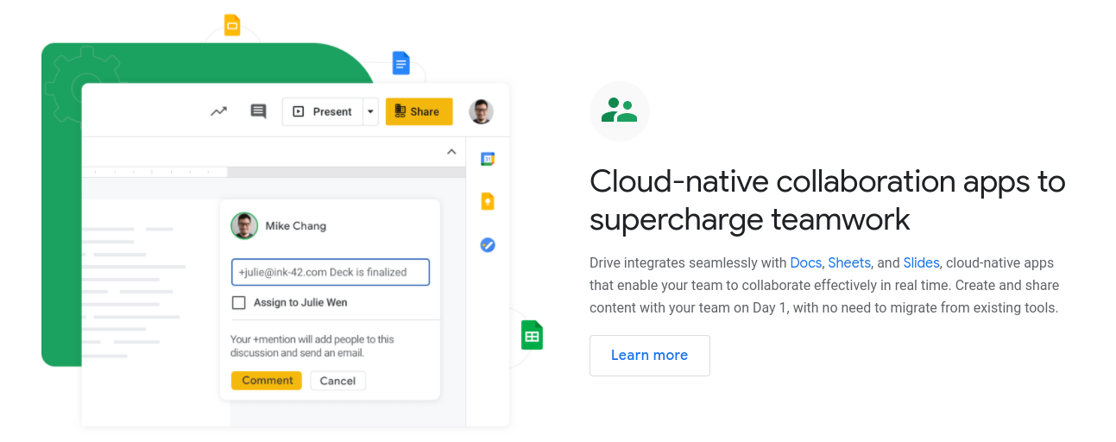Open the Slides link
The width and height of the screenshot is (1116, 442).
922,262
